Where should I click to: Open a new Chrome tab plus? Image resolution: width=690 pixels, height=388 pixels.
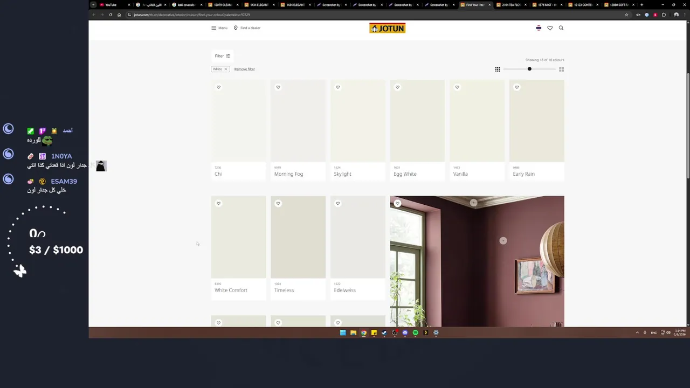click(641, 5)
